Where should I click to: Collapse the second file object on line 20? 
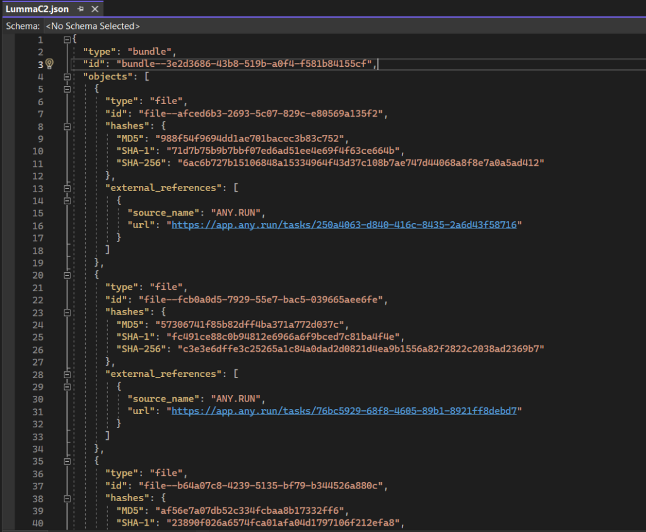pos(68,274)
